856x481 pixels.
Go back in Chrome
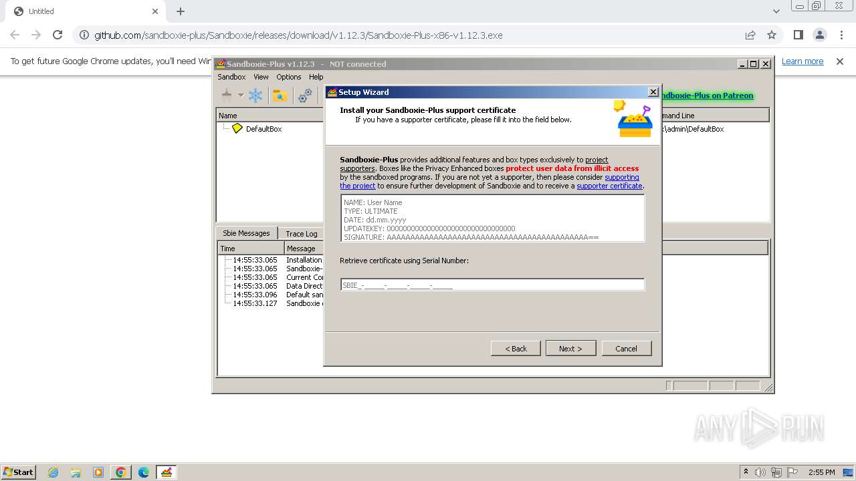tap(15, 35)
